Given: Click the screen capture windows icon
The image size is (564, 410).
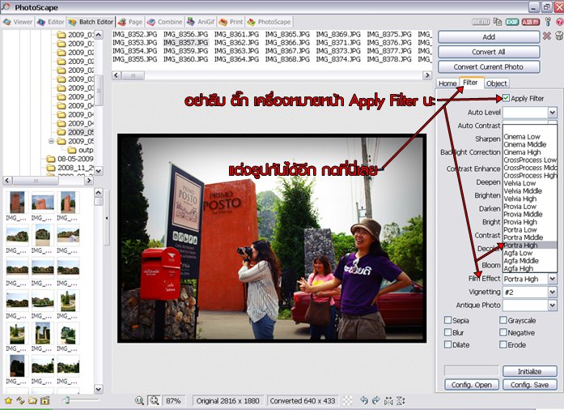Looking at the screenshot, I should (x=498, y=22).
